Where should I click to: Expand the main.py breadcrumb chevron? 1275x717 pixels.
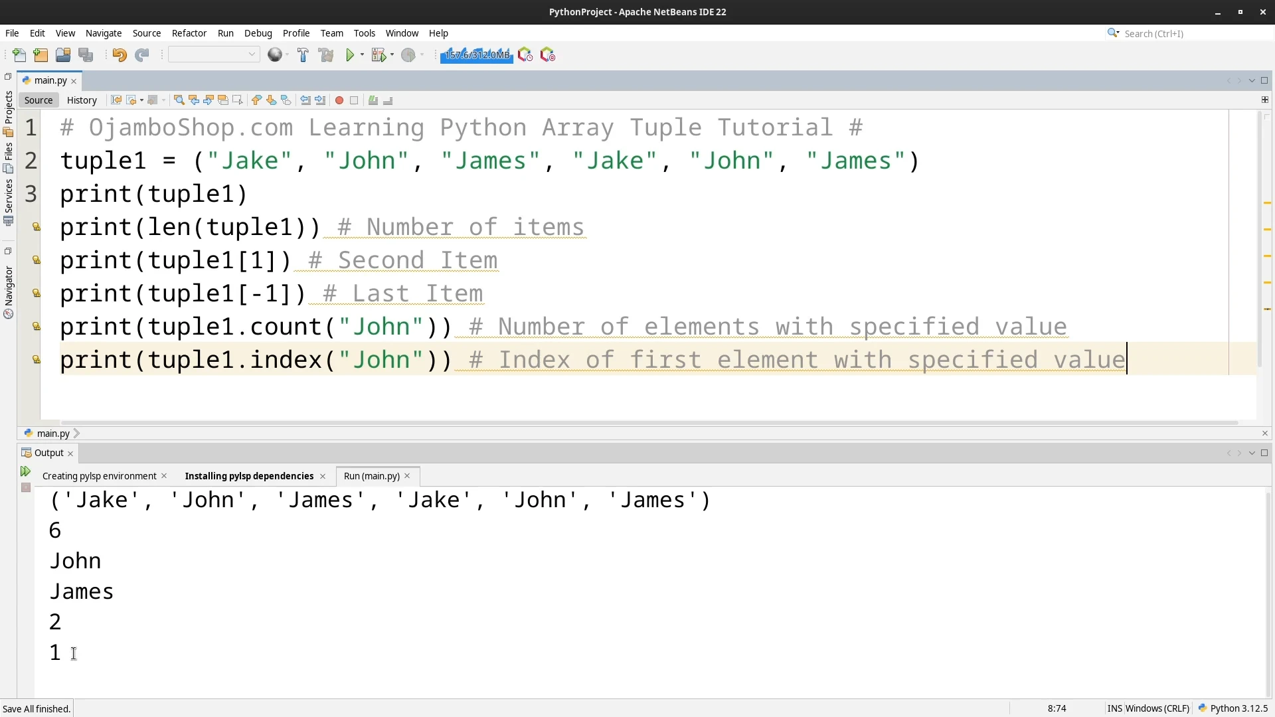[76, 433]
